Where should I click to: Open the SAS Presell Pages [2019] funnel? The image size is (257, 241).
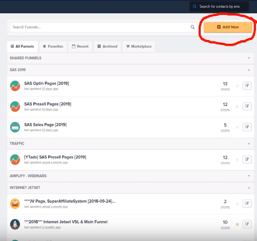[48, 104]
